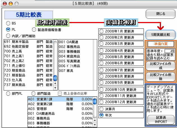The image size is (177, 128).
Task: Select the 年次 radio option
Action: 101,115
